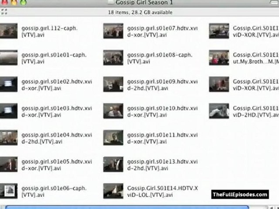Click the gossip.girl.s01e02.hdtv.xvid-xor file name
279x209 pixels.
(57, 85)
